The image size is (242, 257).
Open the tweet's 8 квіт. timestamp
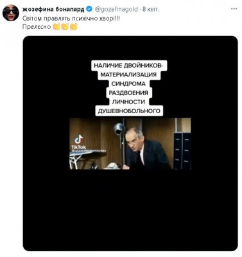151,9
